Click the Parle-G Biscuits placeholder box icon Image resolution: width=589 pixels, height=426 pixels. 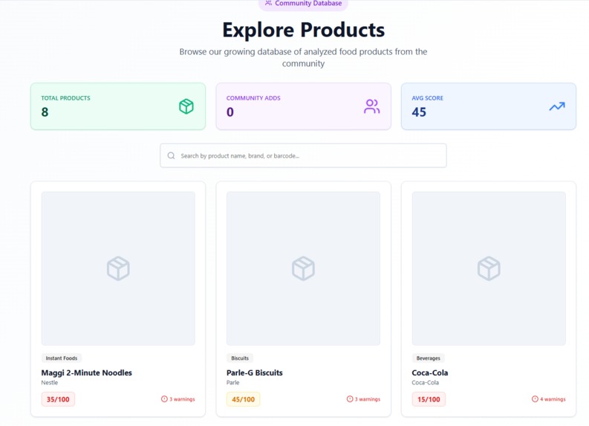304,268
